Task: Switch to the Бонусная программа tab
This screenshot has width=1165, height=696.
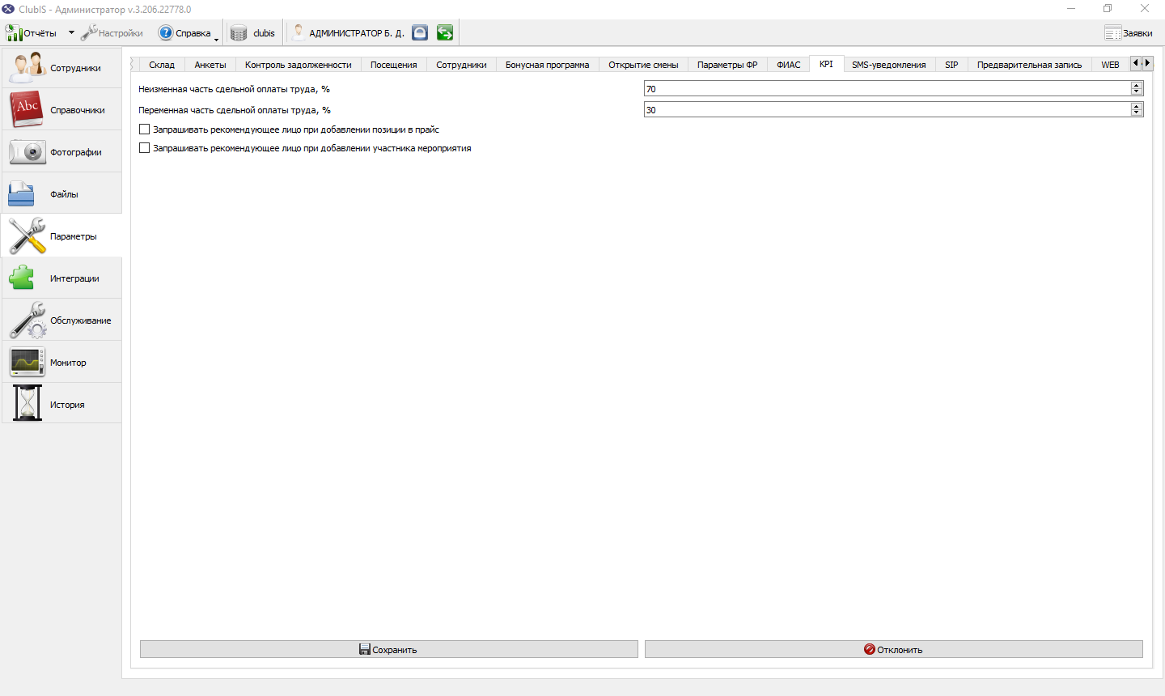Action: coord(548,65)
